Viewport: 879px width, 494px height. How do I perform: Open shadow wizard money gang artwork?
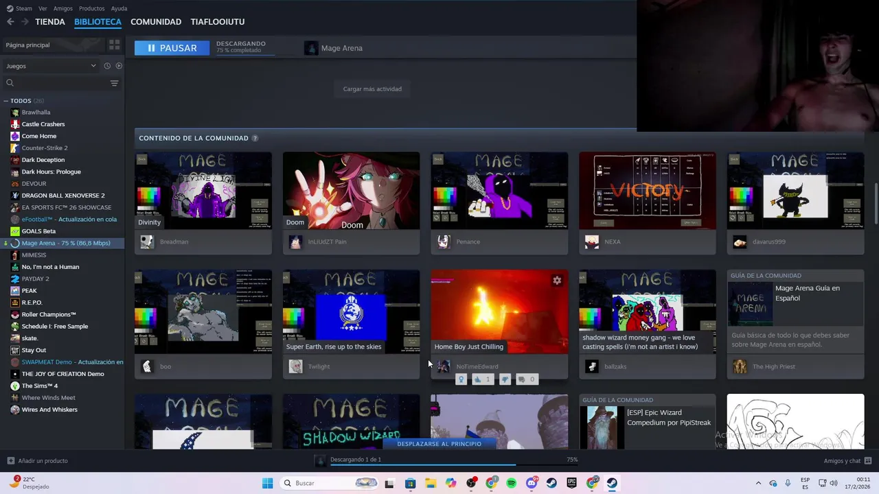[648, 311]
